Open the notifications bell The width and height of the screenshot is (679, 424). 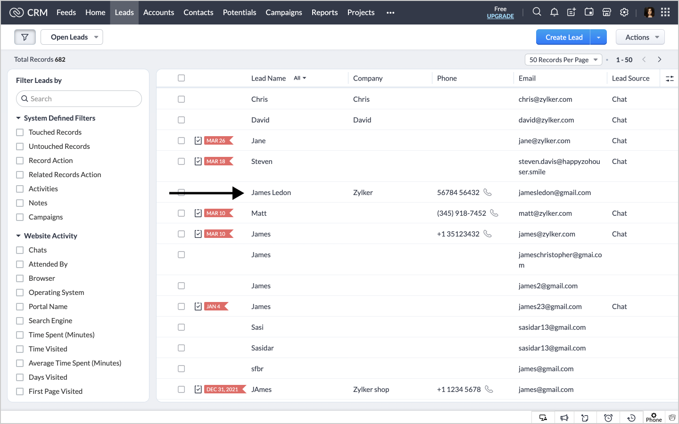tap(555, 12)
